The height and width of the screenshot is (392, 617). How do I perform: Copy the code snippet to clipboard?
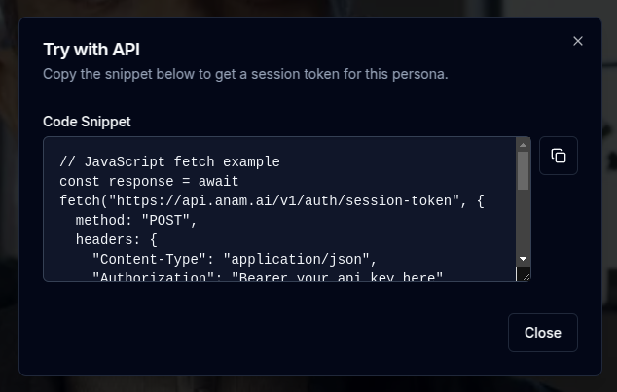[558, 156]
